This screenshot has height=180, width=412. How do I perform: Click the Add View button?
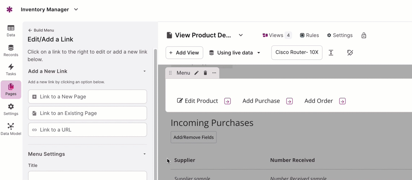(184, 53)
